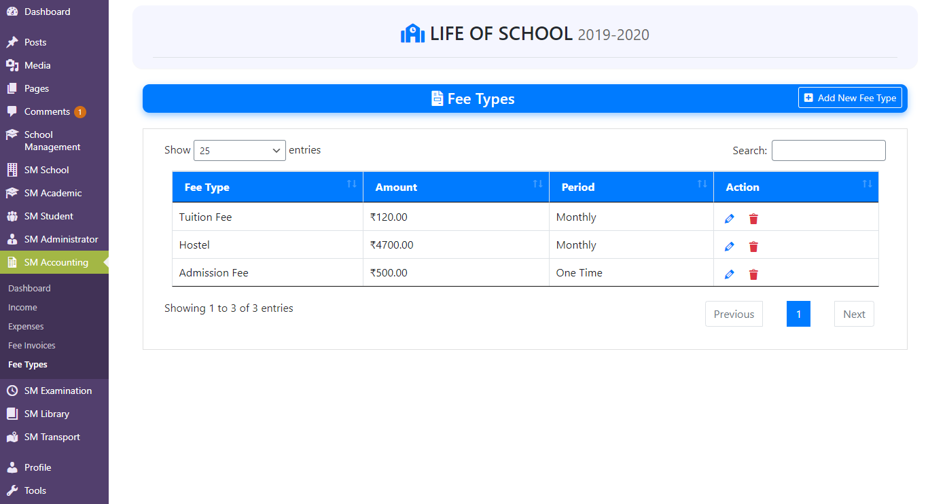The width and height of the screenshot is (928, 504).
Task: Go to Next page
Action: click(x=854, y=314)
